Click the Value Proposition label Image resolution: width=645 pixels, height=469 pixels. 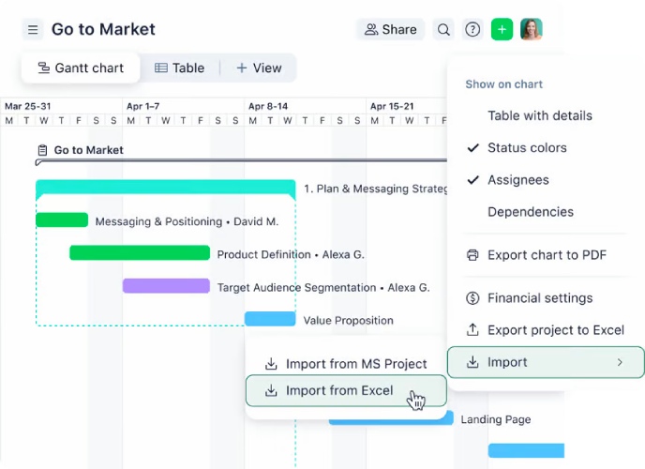pyautogui.click(x=348, y=321)
